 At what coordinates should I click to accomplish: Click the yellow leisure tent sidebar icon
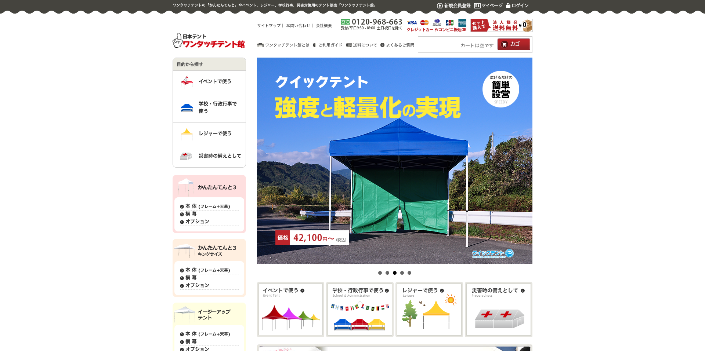187,134
